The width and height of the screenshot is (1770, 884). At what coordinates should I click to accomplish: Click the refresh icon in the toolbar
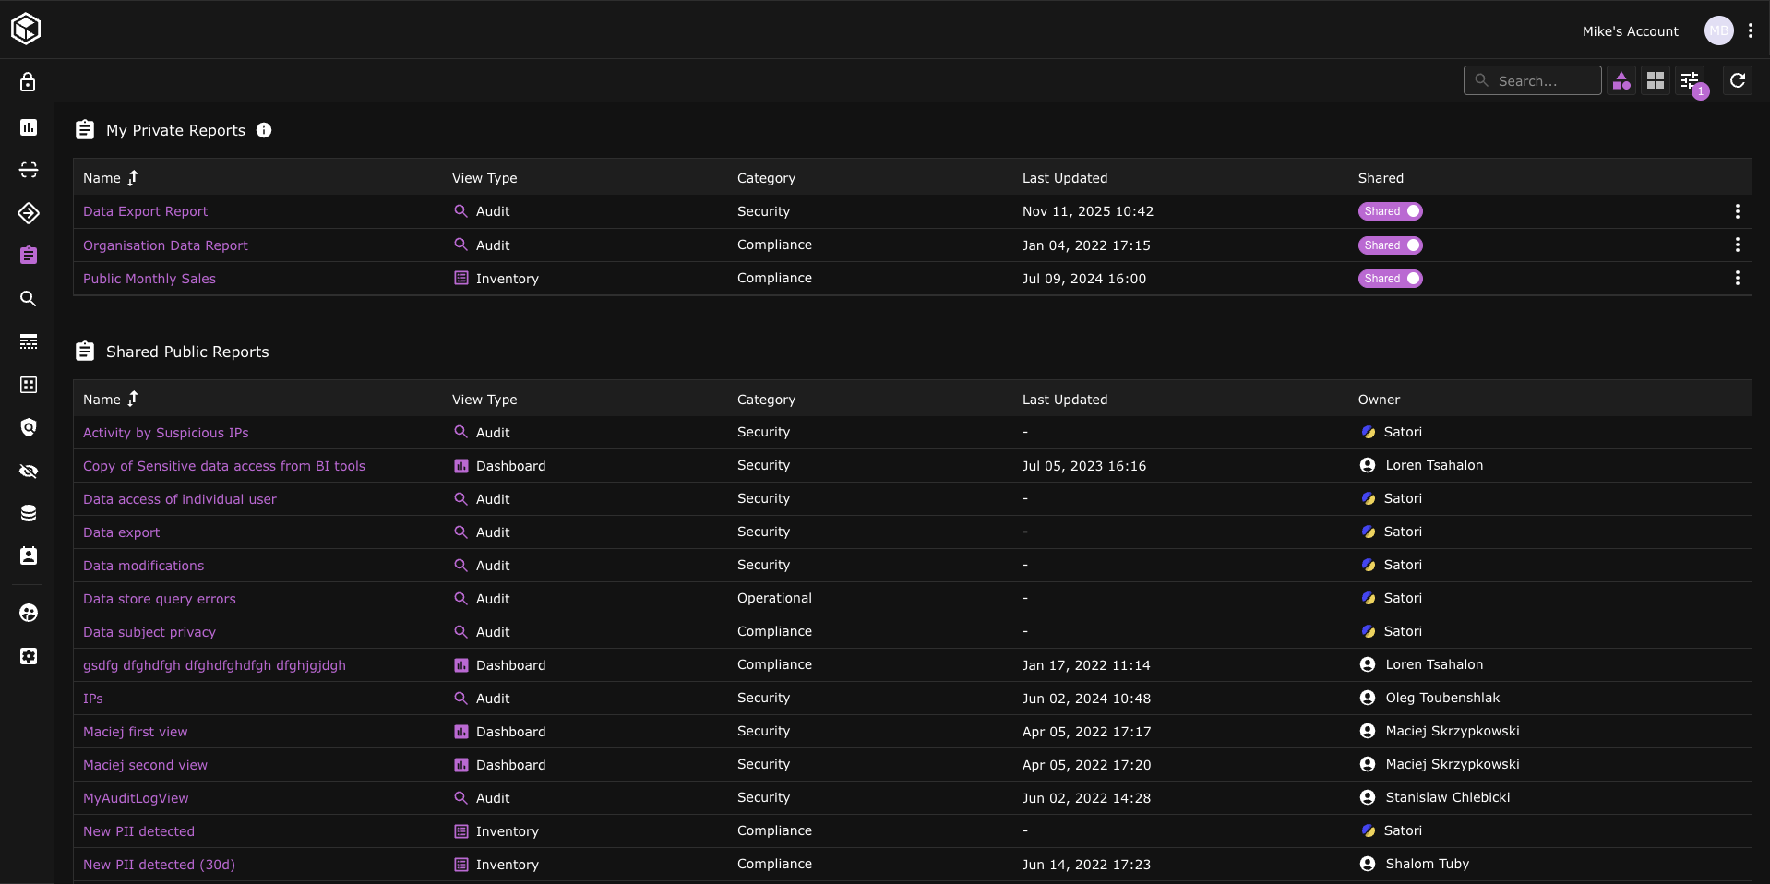click(x=1737, y=80)
